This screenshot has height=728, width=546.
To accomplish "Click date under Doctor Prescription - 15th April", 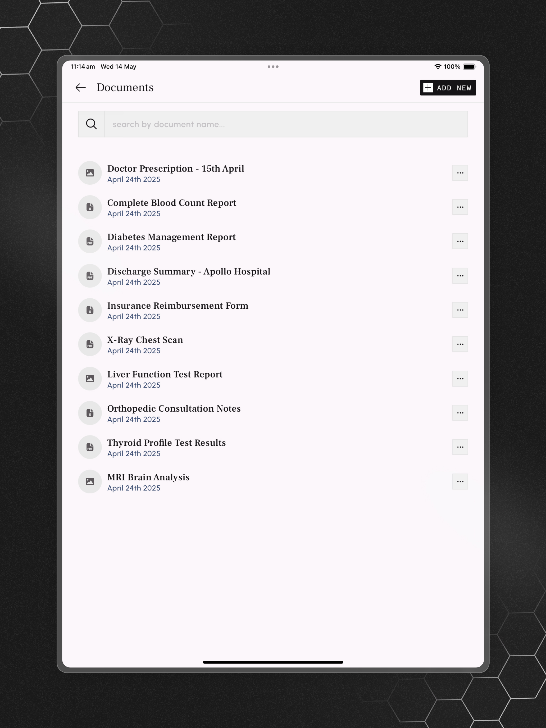I will pos(134,179).
